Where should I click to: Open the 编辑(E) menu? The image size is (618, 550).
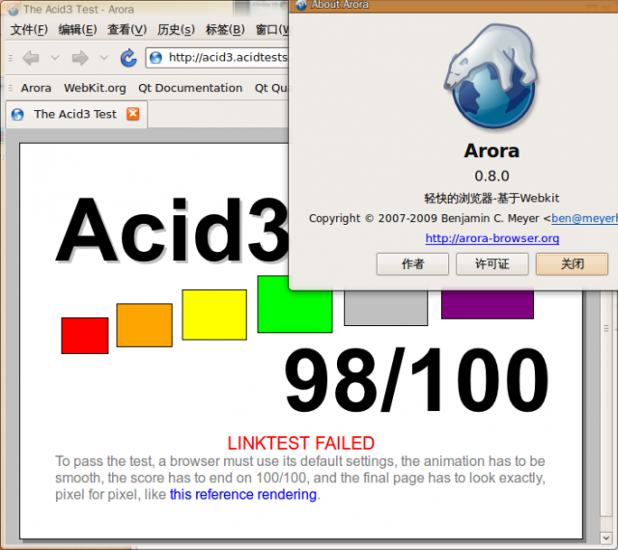tap(77, 30)
